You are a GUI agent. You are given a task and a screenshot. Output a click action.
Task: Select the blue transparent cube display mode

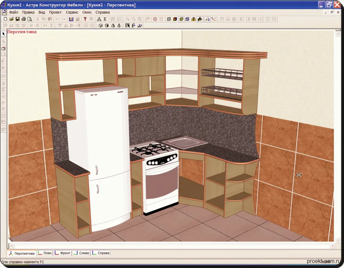coord(187,19)
